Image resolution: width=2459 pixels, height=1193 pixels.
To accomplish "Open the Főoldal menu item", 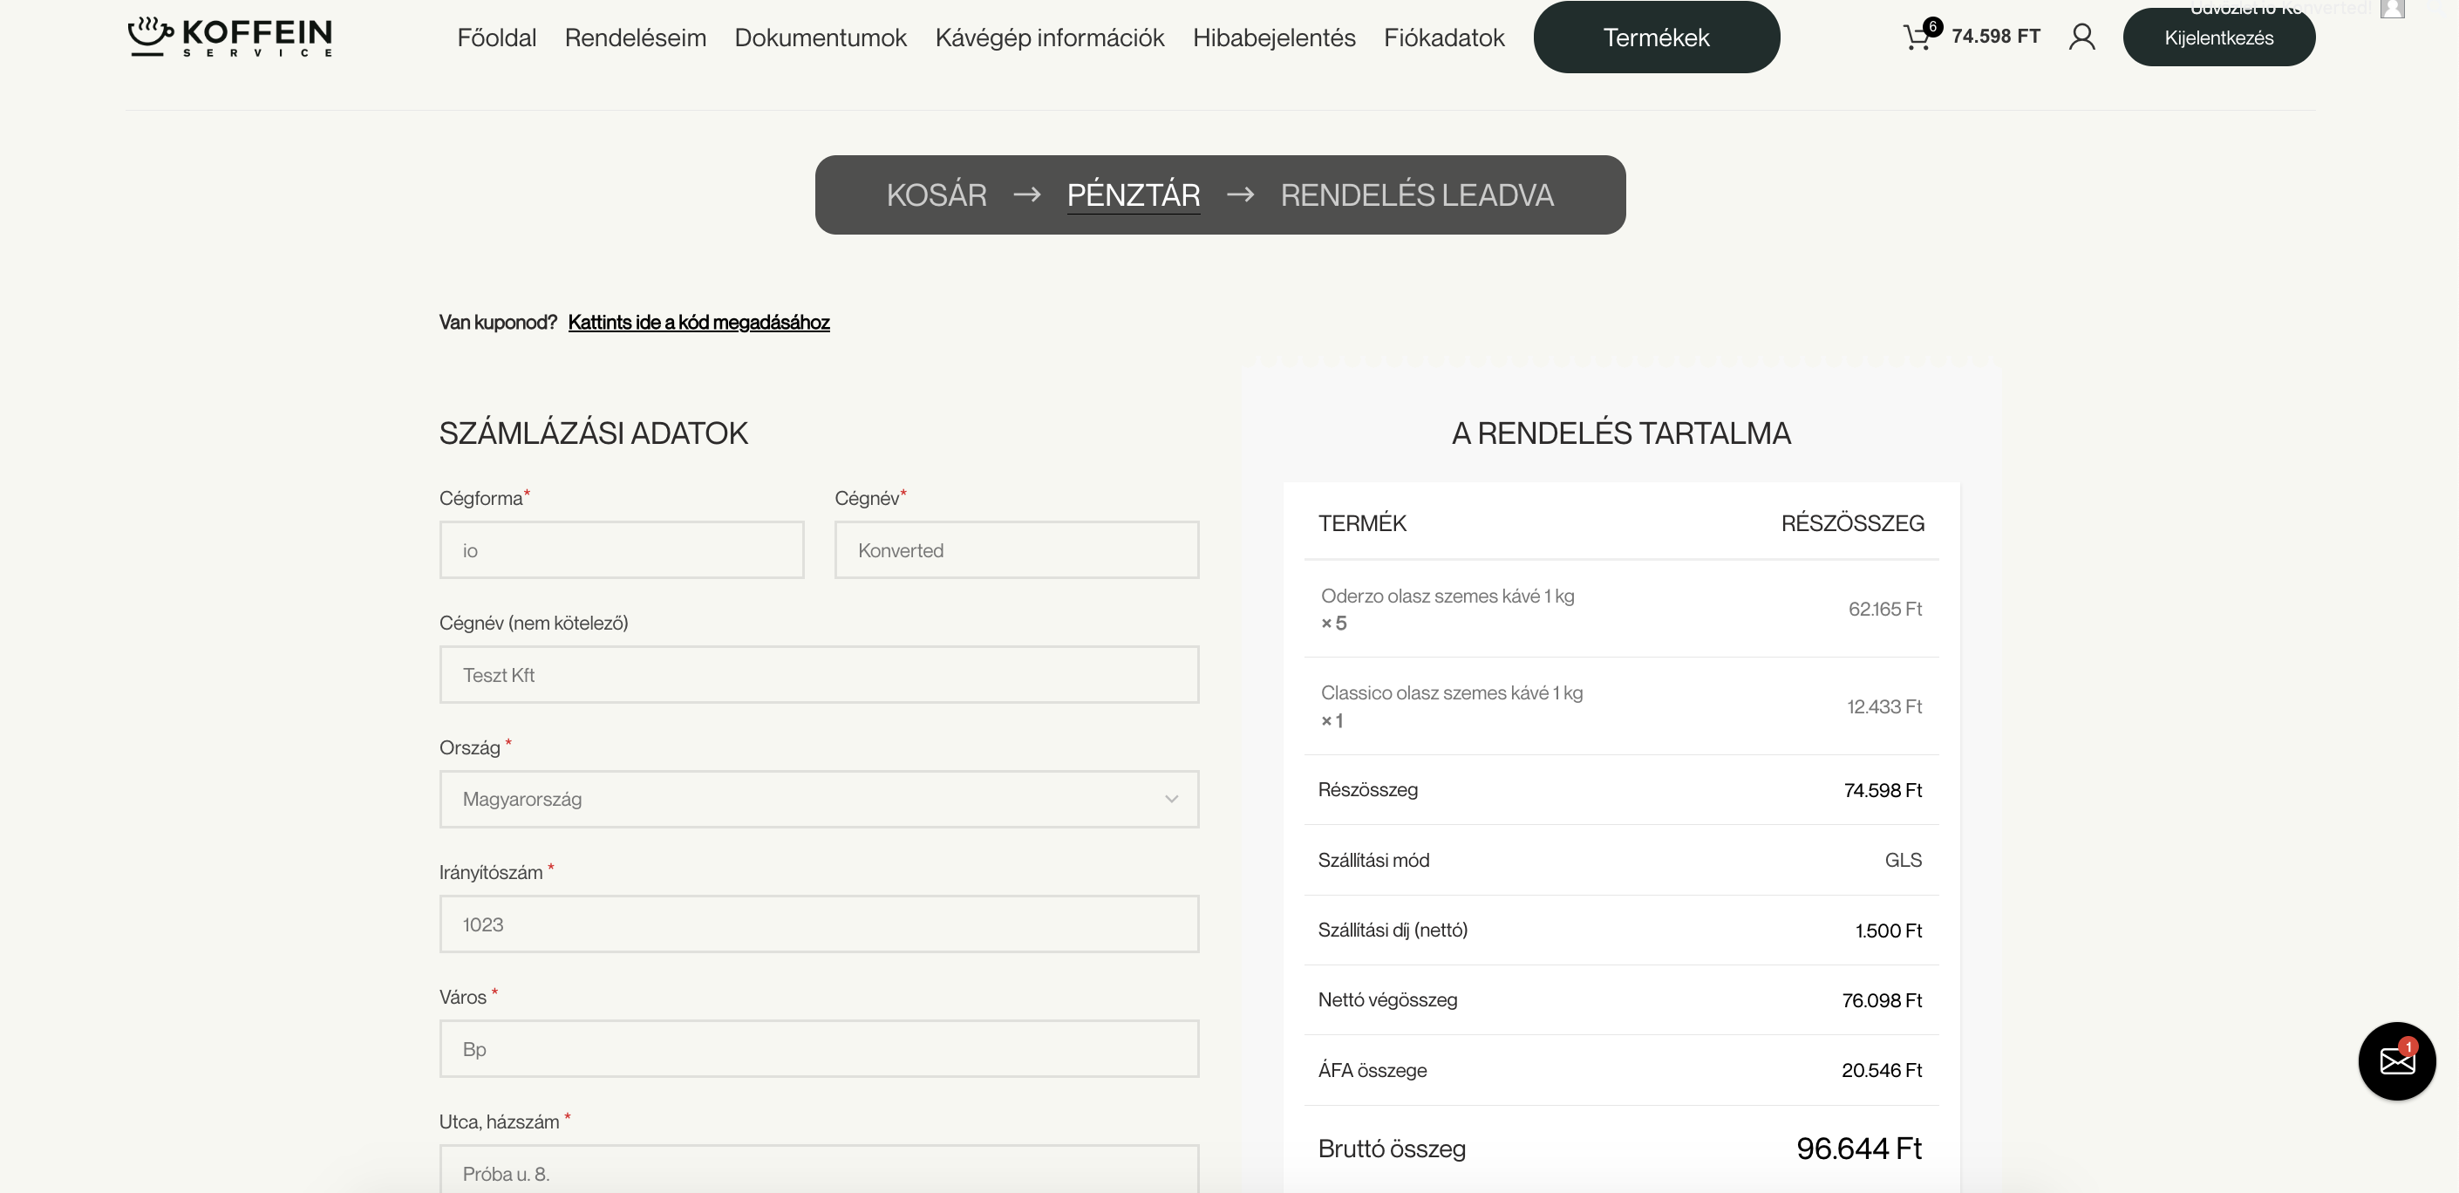I will click(496, 37).
